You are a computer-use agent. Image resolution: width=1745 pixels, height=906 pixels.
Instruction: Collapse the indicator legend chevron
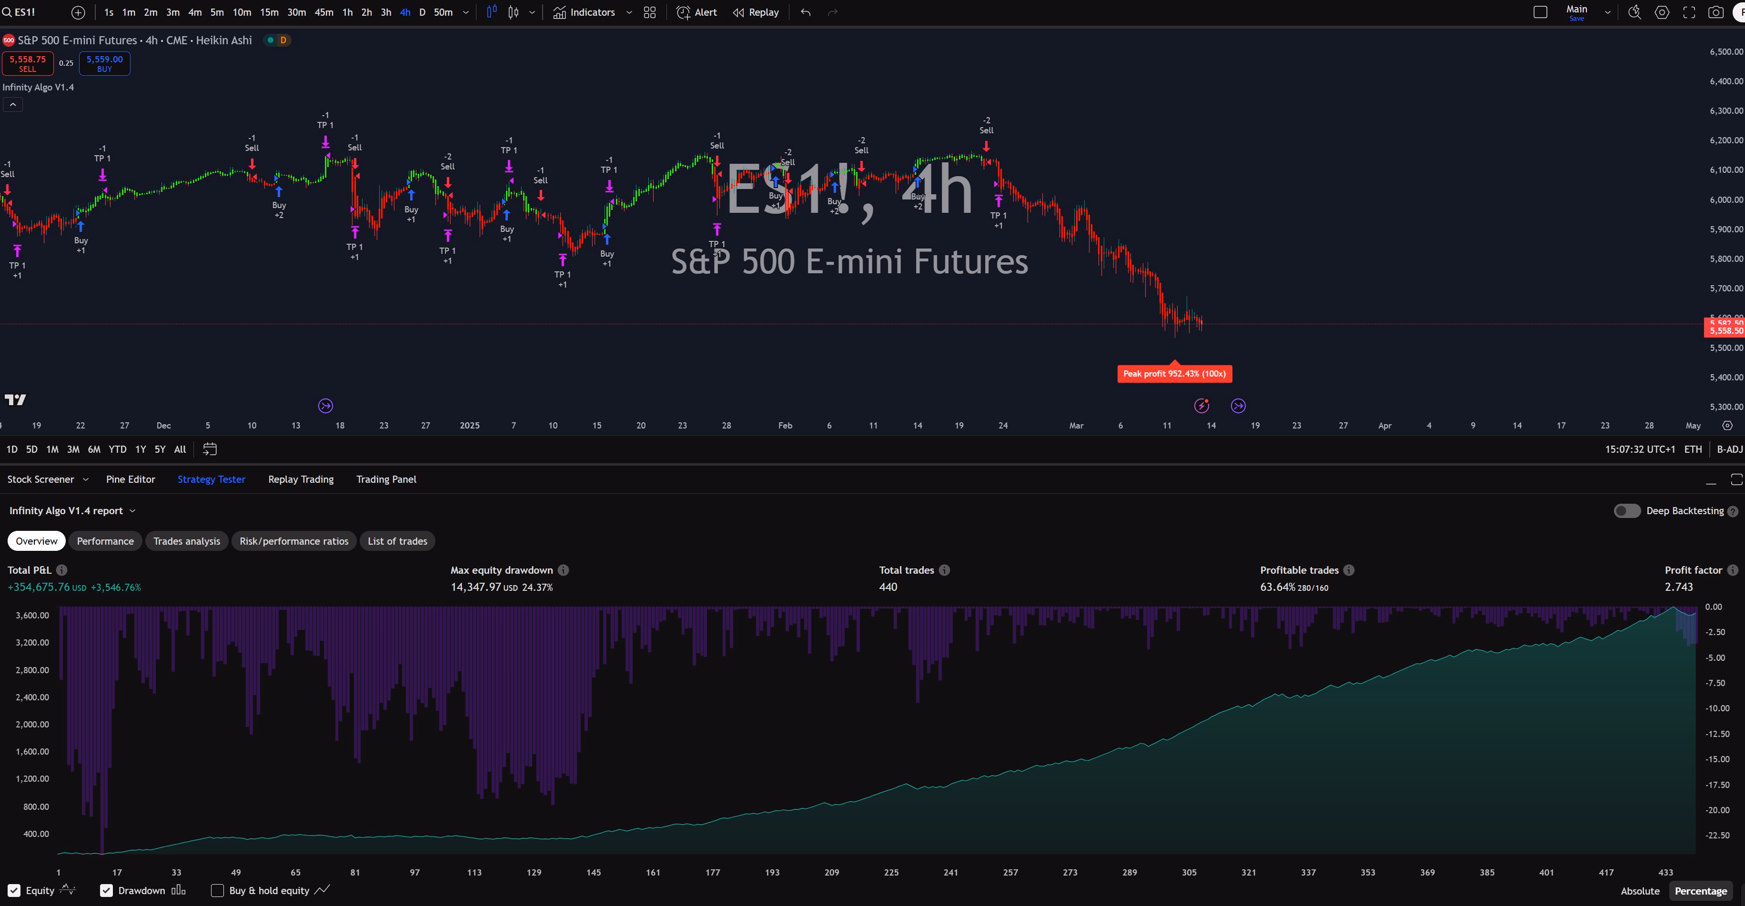pyautogui.click(x=13, y=104)
